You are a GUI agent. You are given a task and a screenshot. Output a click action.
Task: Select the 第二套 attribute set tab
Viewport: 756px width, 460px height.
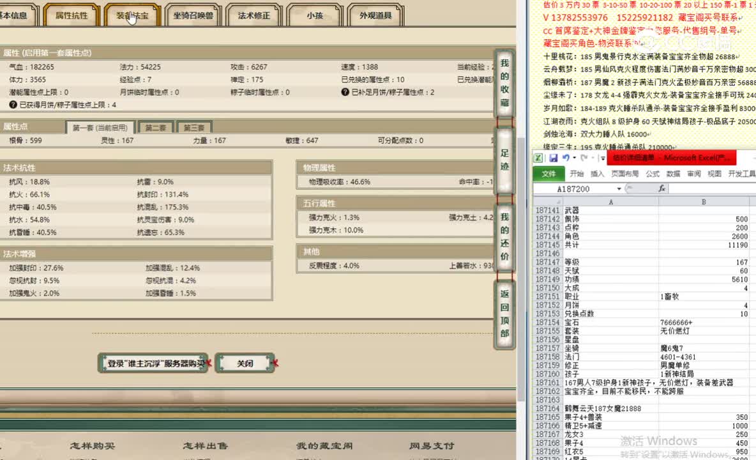156,127
